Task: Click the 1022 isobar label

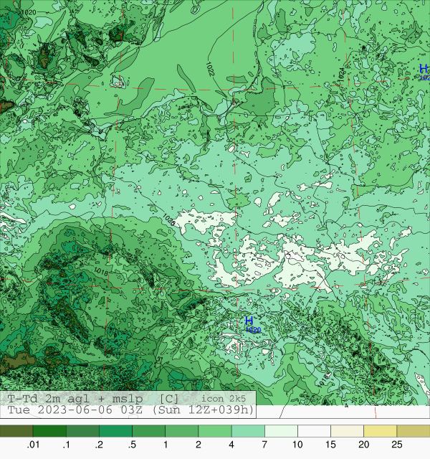Action: 210,69
